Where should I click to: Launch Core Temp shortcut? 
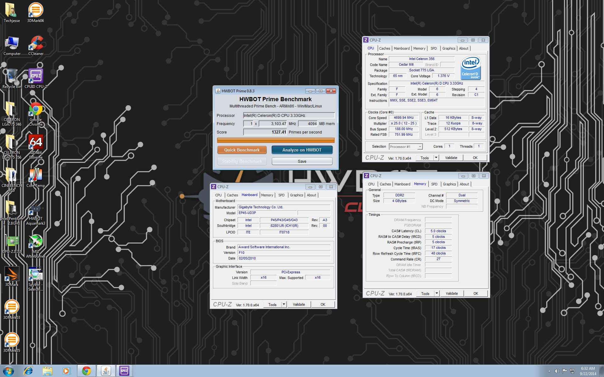point(36,178)
